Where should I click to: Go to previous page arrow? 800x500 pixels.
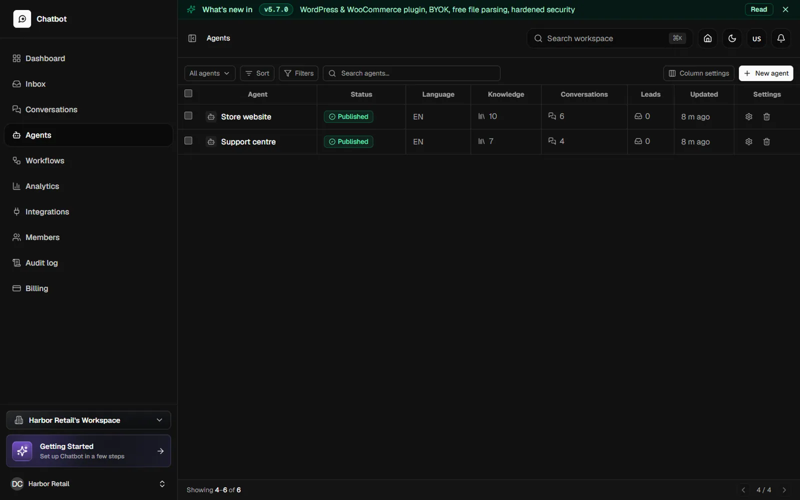(743, 490)
